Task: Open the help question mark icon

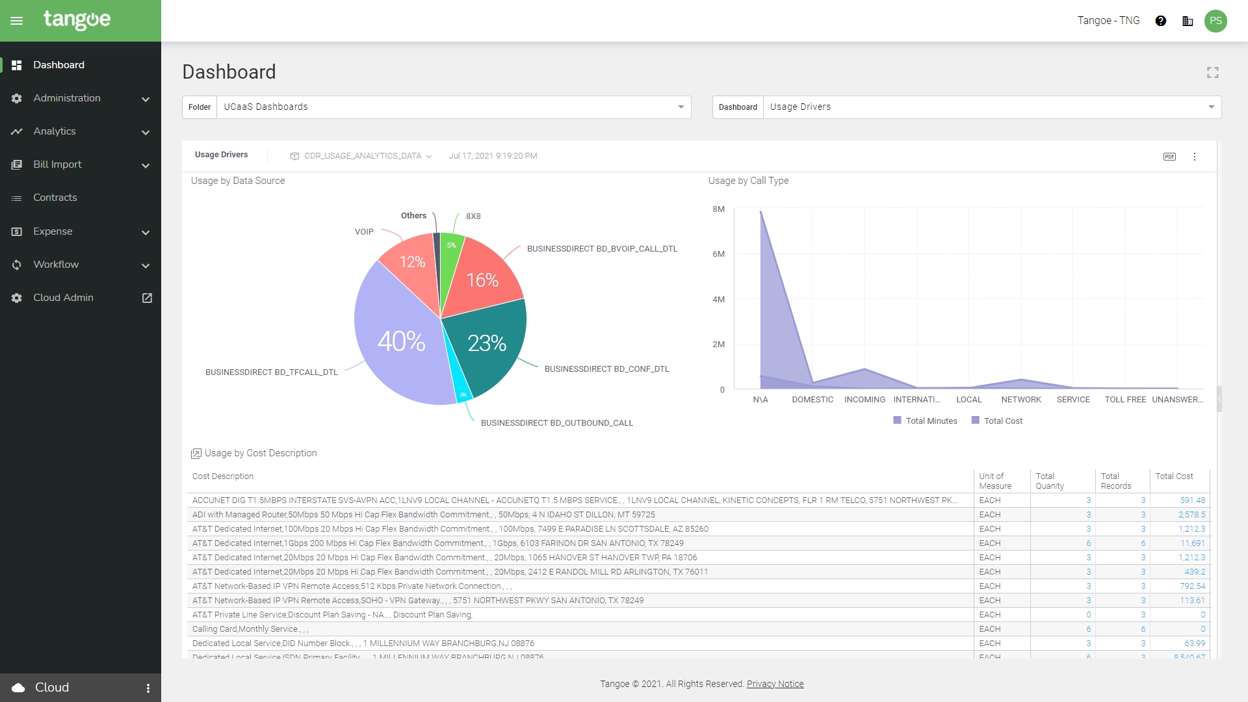Action: pyautogui.click(x=1161, y=21)
